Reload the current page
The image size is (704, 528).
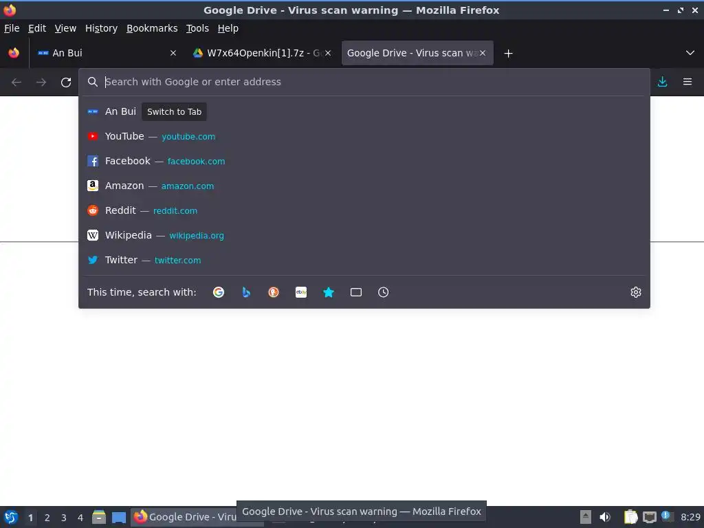pyautogui.click(x=66, y=82)
